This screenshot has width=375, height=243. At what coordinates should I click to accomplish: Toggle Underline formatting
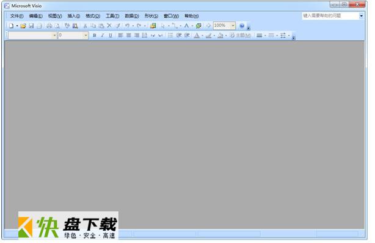(x=111, y=35)
